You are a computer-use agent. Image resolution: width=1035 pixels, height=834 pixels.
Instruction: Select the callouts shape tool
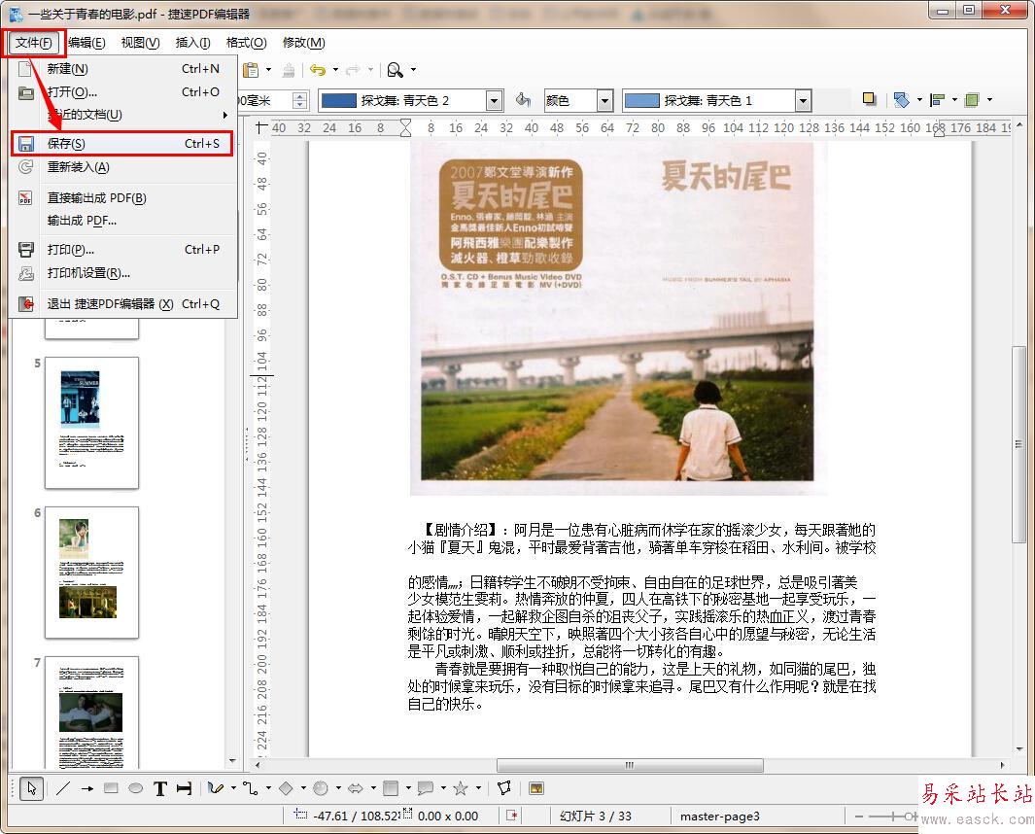tap(425, 788)
